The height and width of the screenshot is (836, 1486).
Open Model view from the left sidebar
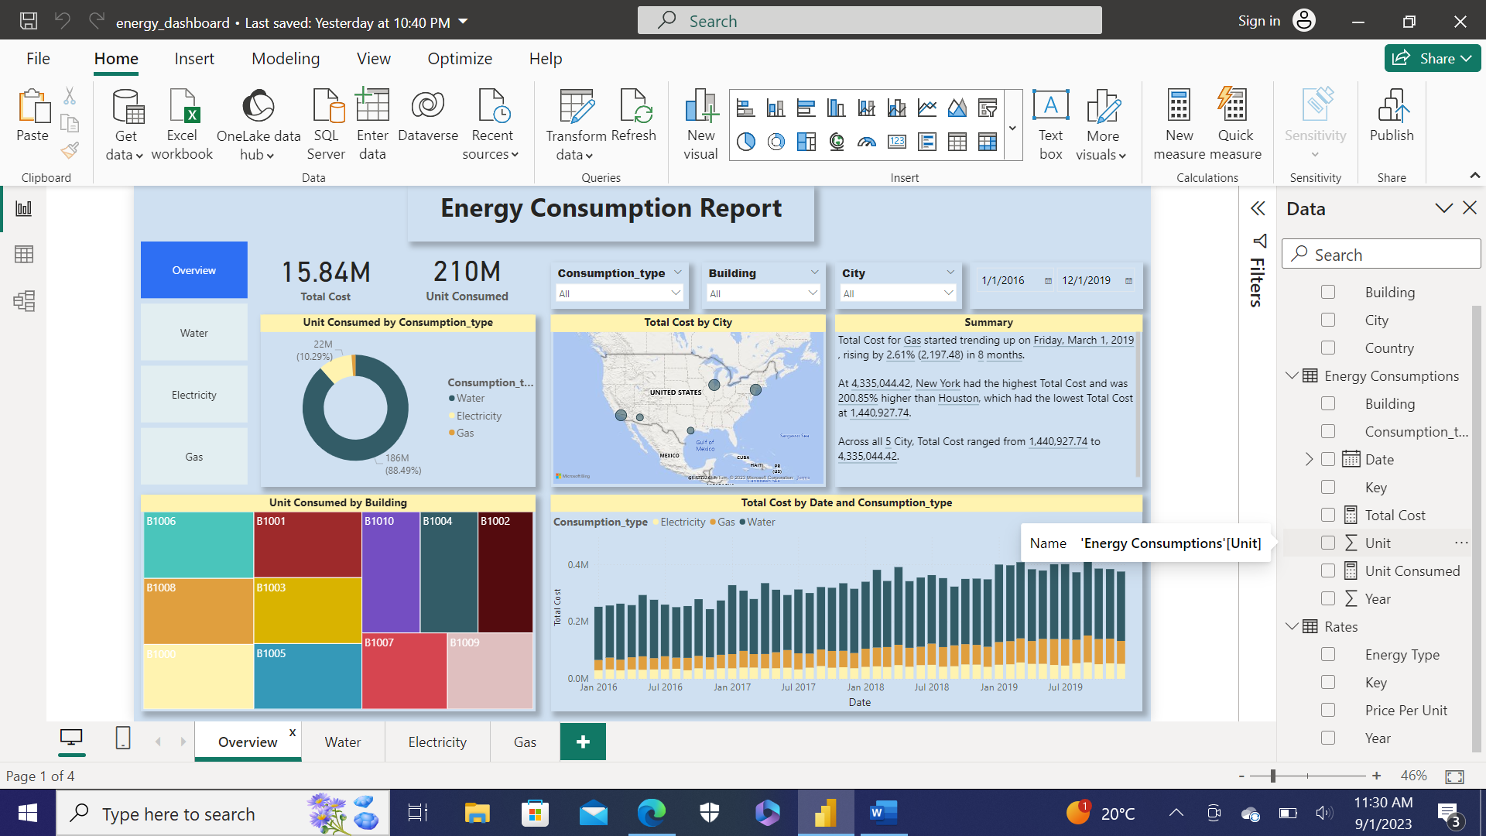click(25, 301)
